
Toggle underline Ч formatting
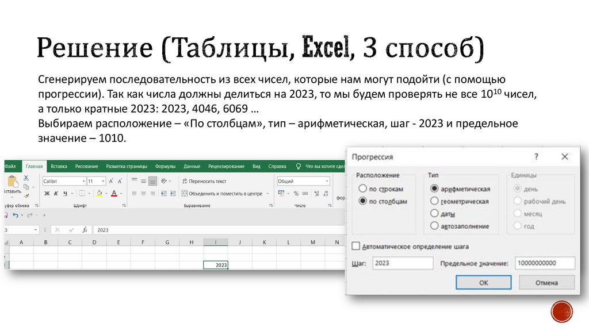(x=65, y=194)
